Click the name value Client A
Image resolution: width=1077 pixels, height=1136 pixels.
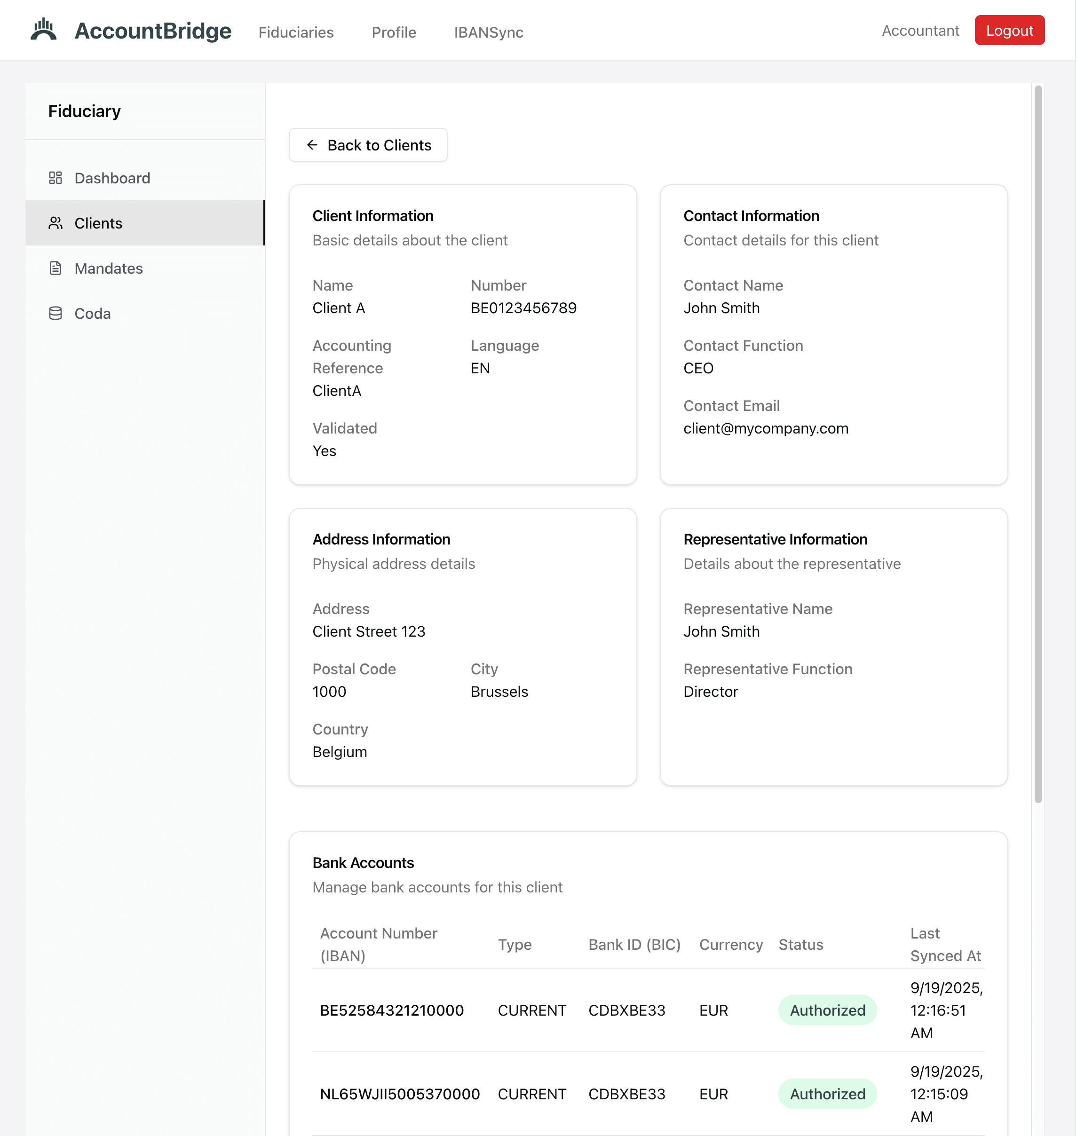339,308
